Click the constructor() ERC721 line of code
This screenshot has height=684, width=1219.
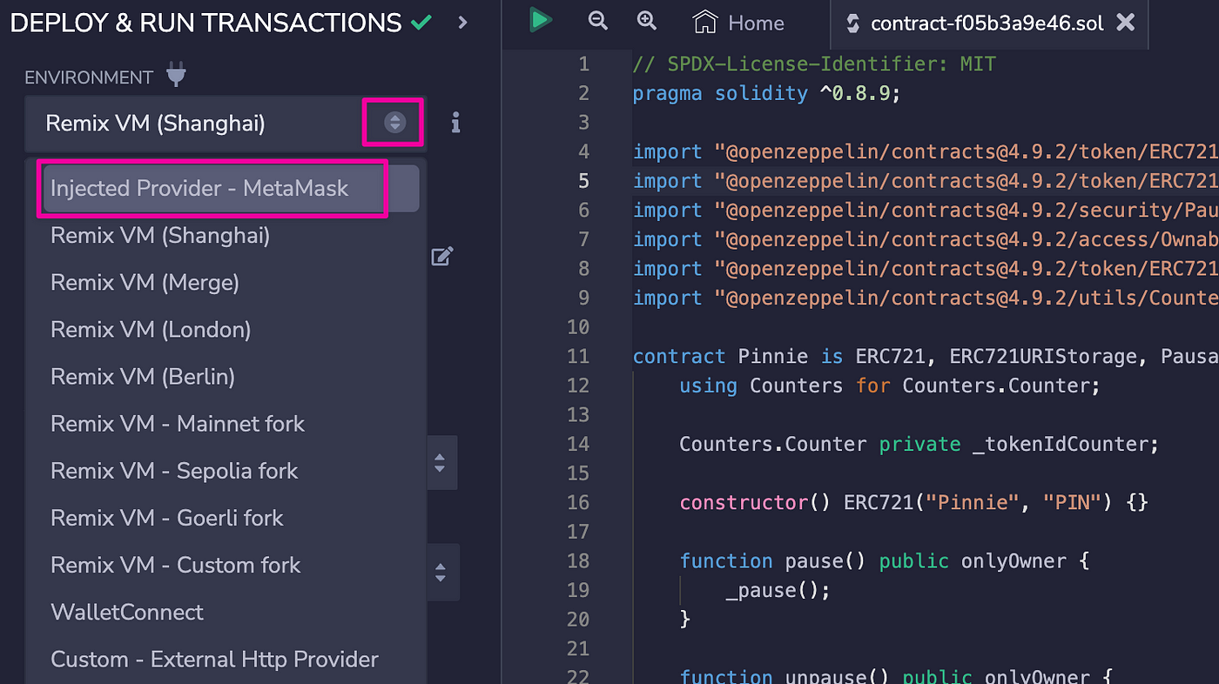(914, 502)
